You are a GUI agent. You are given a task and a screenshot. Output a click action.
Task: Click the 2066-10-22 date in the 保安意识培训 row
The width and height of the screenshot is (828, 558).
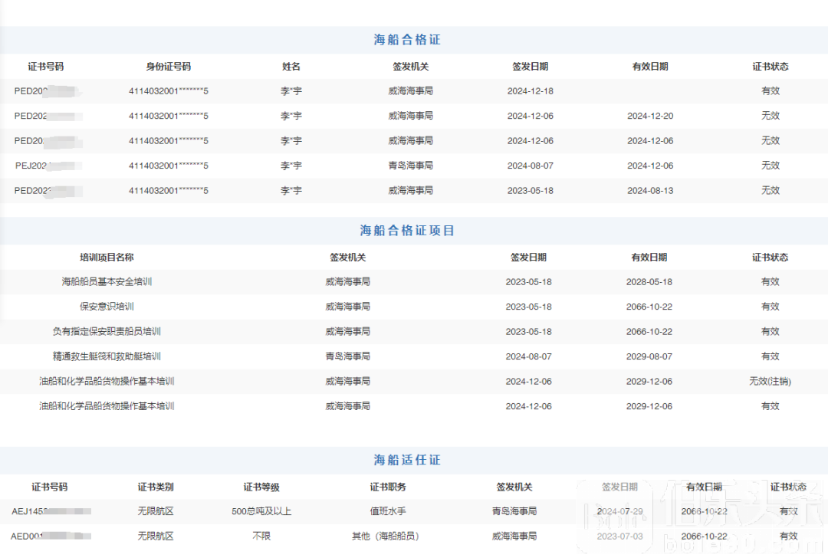(649, 307)
